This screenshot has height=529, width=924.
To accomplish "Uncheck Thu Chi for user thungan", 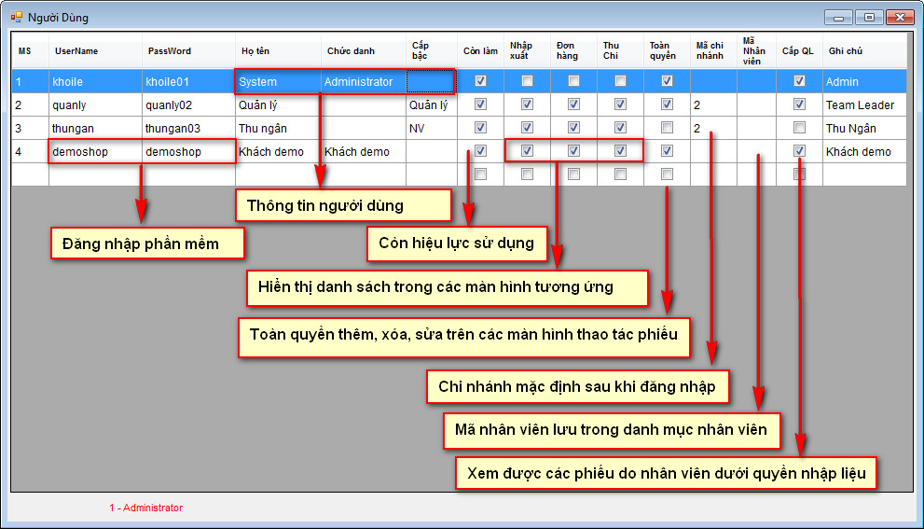I will pyautogui.click(x=620, y=128).
